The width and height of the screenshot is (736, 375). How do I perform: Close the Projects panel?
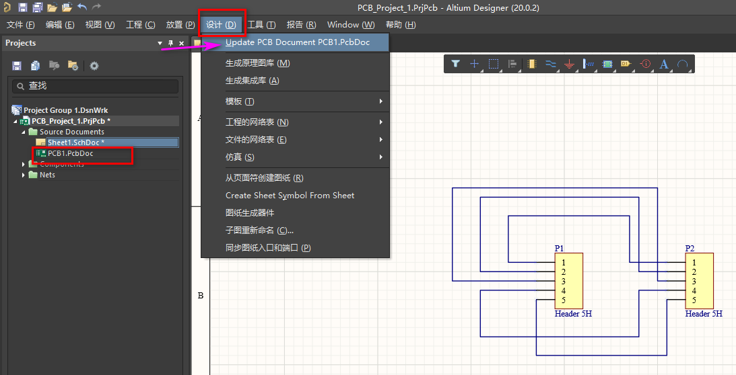182,43
